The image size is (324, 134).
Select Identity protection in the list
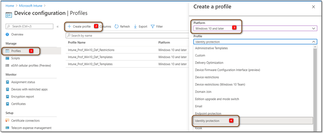point(253,121)
